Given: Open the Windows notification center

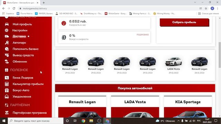Looking at the screenshot, I should [216, 121].
